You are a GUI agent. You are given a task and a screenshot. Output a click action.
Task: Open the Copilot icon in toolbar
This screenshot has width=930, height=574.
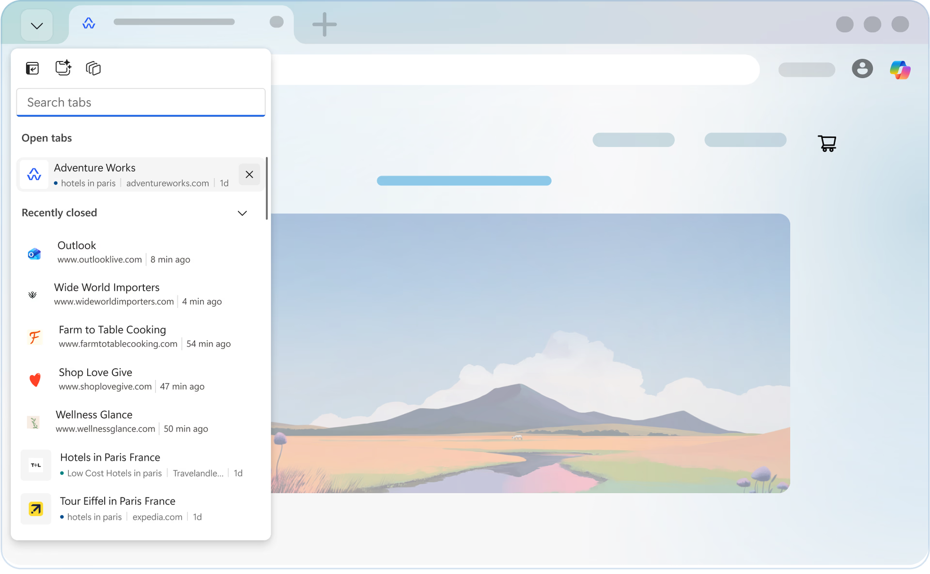click(x=900, y=70)
